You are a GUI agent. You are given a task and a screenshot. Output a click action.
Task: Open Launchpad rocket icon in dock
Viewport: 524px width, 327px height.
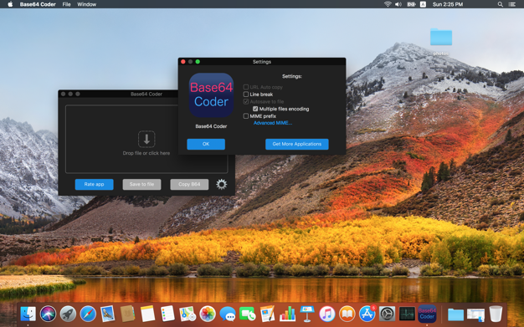68,314
